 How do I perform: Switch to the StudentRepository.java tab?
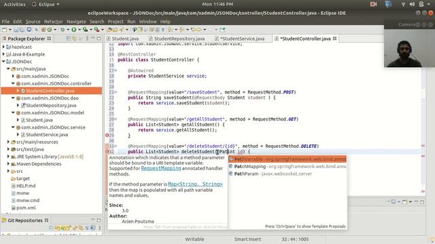(179, 39)
